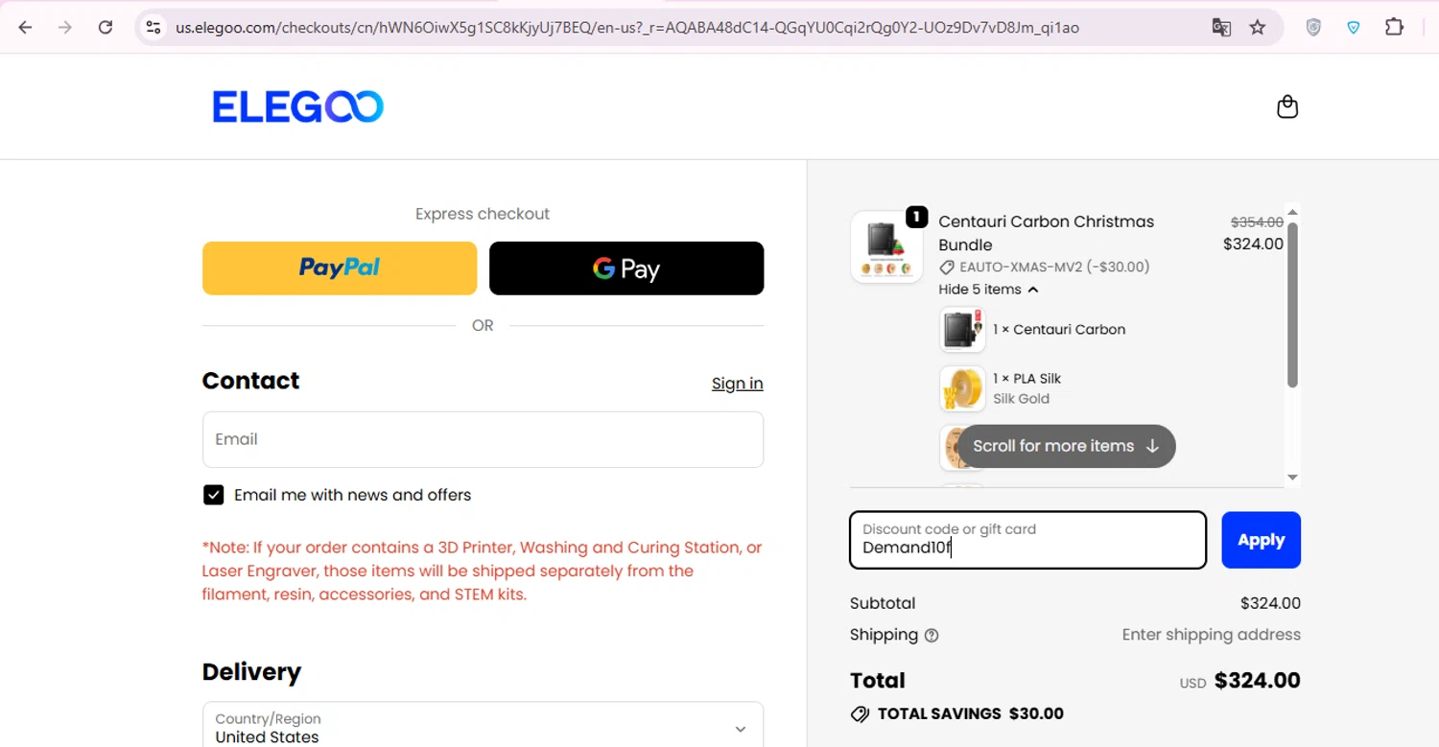Focus the Email input field

point(483,439)
